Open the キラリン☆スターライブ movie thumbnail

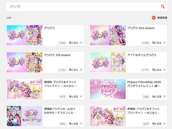[25, 116]
